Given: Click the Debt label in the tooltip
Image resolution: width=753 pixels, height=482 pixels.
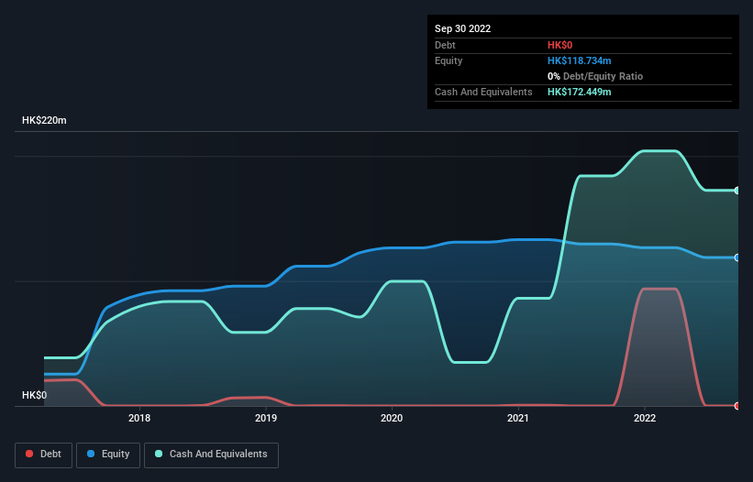Looking at the screenshot, I should [445, 45].
